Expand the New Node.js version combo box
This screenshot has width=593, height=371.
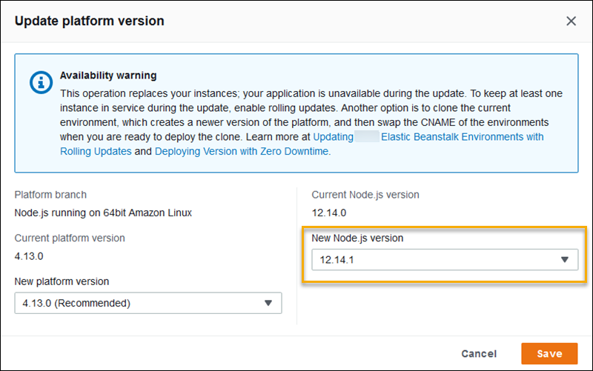coord(444,259)
